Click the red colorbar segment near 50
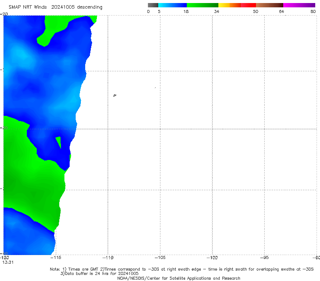This screenshot has height=281, width=320. pyautogui.click(x=248, y=5)
